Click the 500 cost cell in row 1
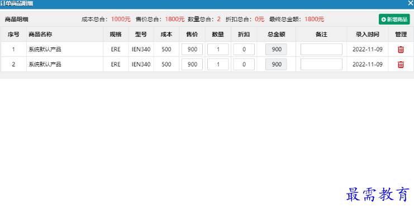414x212 pixels. click(x=166, y=49)
